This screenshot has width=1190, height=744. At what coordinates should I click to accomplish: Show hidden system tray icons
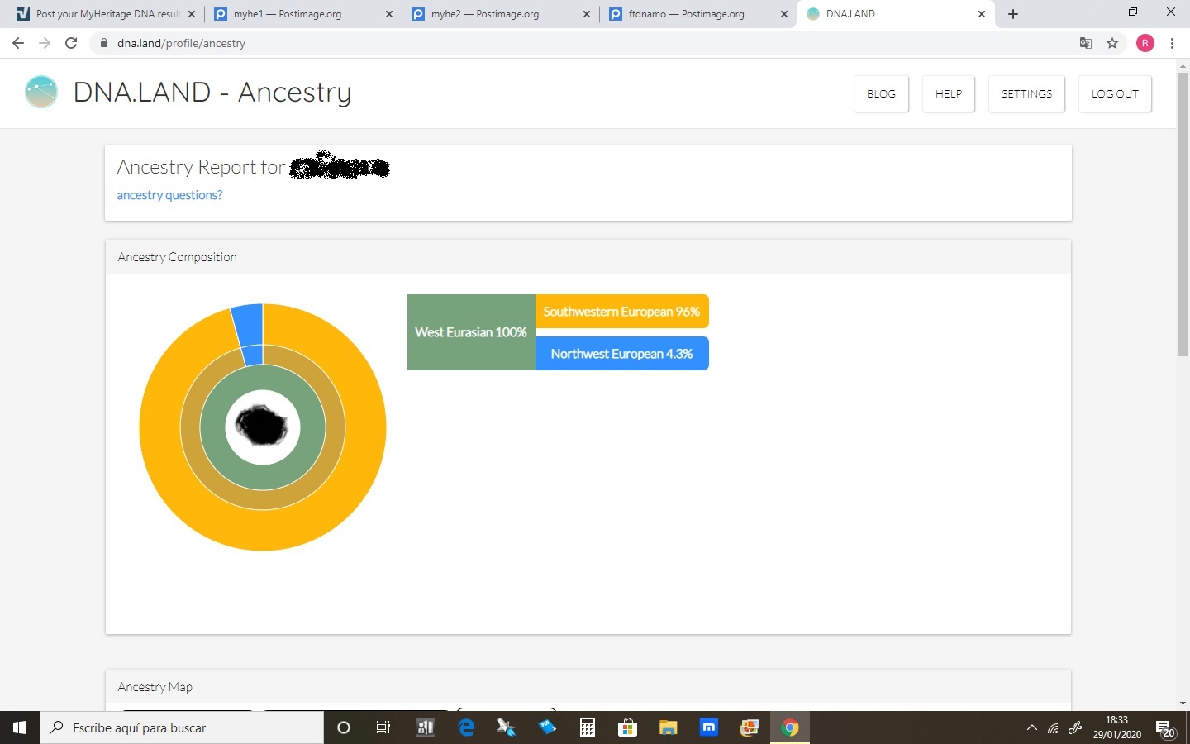1031,727
